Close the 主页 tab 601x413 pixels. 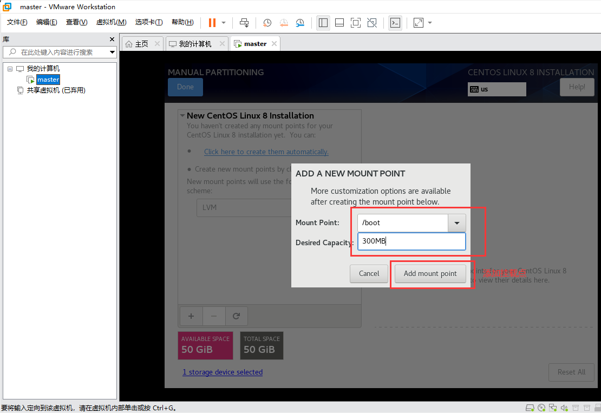click(157, 44)
